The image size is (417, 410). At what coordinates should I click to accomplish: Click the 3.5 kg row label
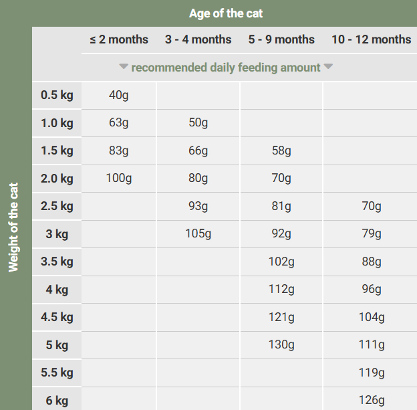[57, 262]
